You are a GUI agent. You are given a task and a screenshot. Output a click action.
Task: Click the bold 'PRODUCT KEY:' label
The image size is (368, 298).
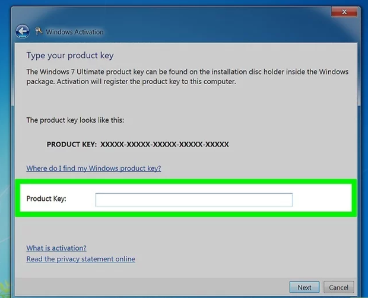[72, 145]
